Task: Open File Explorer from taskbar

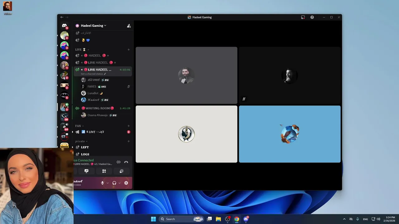Action: [218, 219]
